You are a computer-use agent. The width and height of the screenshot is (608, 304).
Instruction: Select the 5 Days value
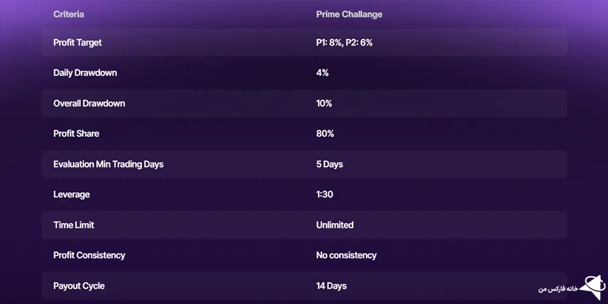330,164
